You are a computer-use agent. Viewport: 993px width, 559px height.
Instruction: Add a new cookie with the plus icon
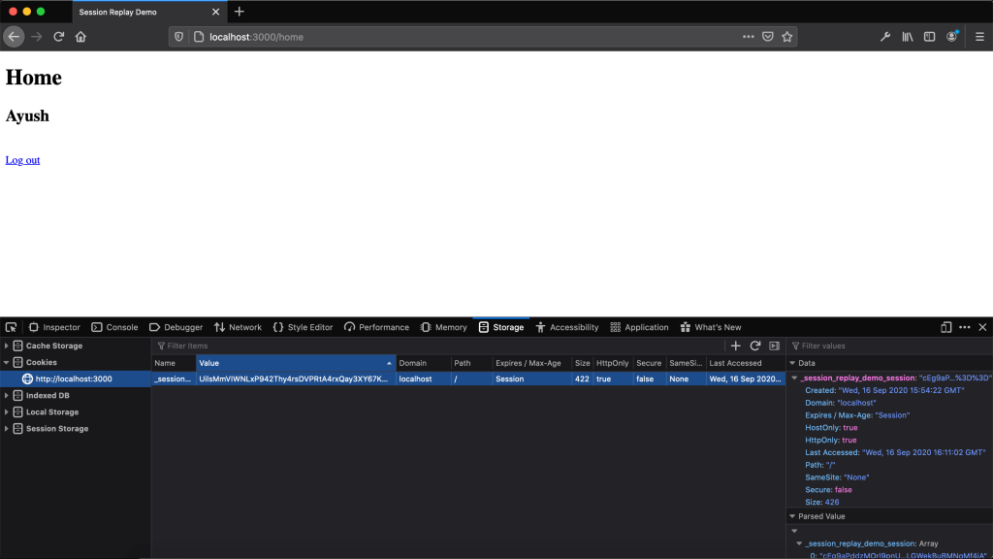pyautogui.click(x=735, y=345)
